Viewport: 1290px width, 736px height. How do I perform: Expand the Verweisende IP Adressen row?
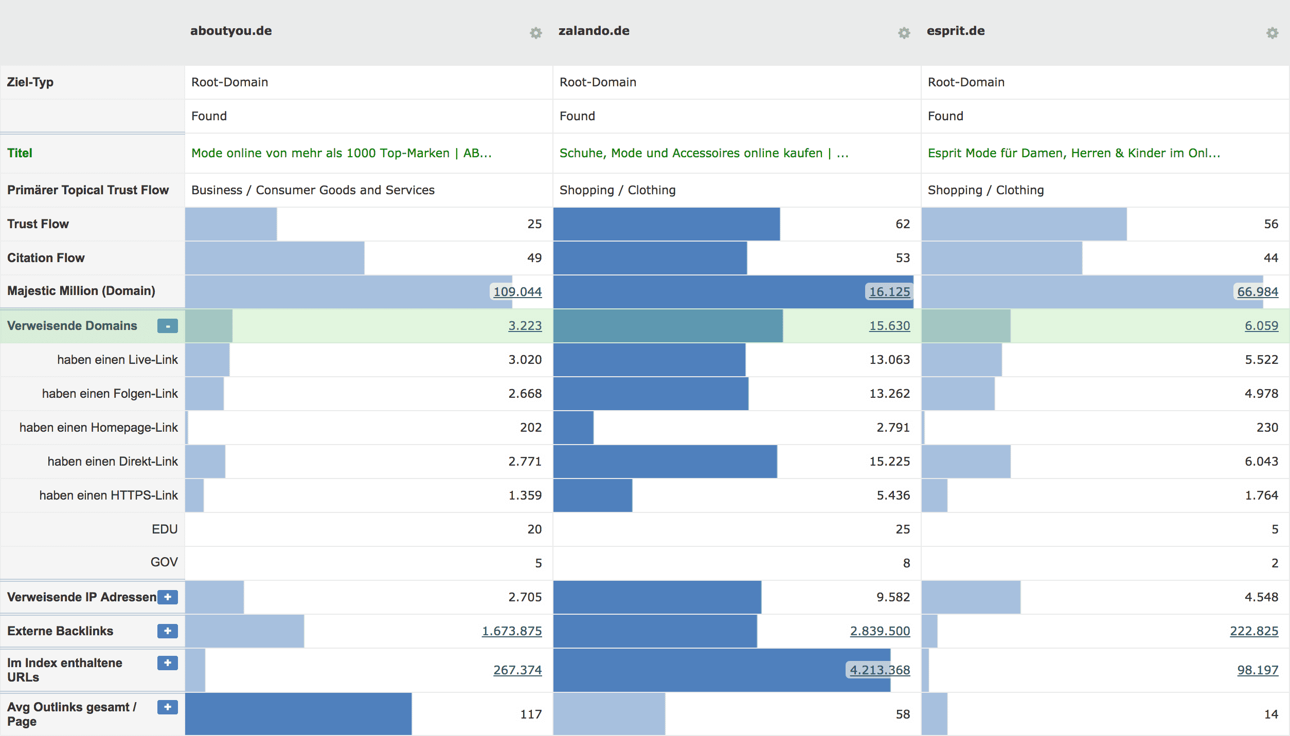(x=168, y=597)
